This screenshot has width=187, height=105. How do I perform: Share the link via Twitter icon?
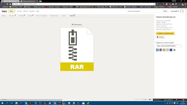click(167, 50)
